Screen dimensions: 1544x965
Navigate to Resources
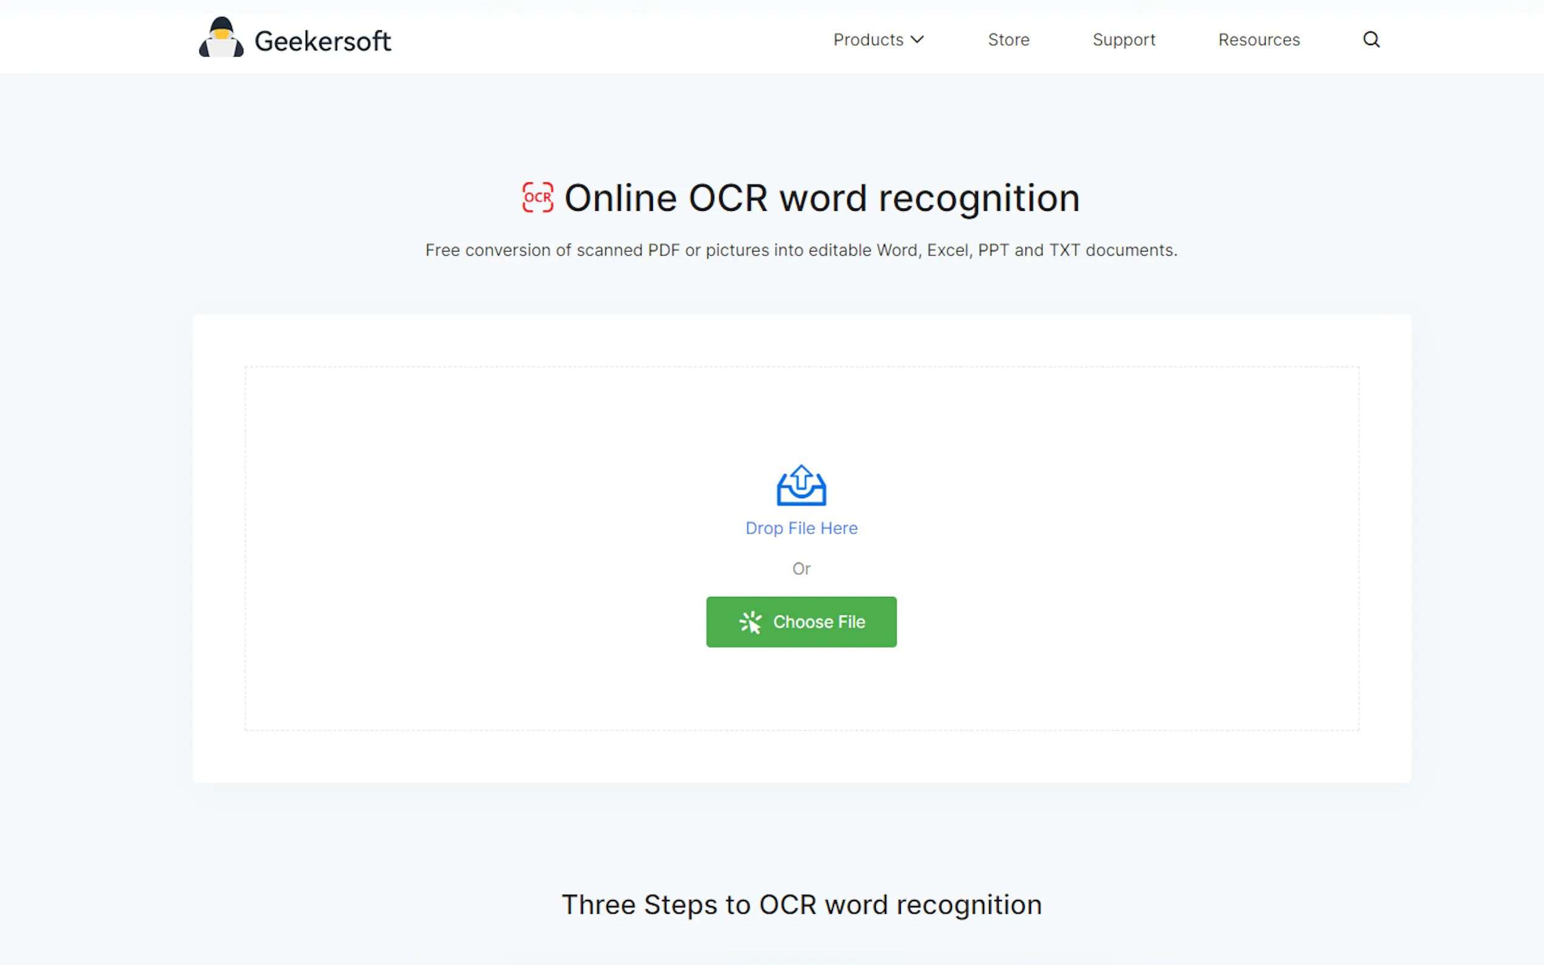point(1259,39)
